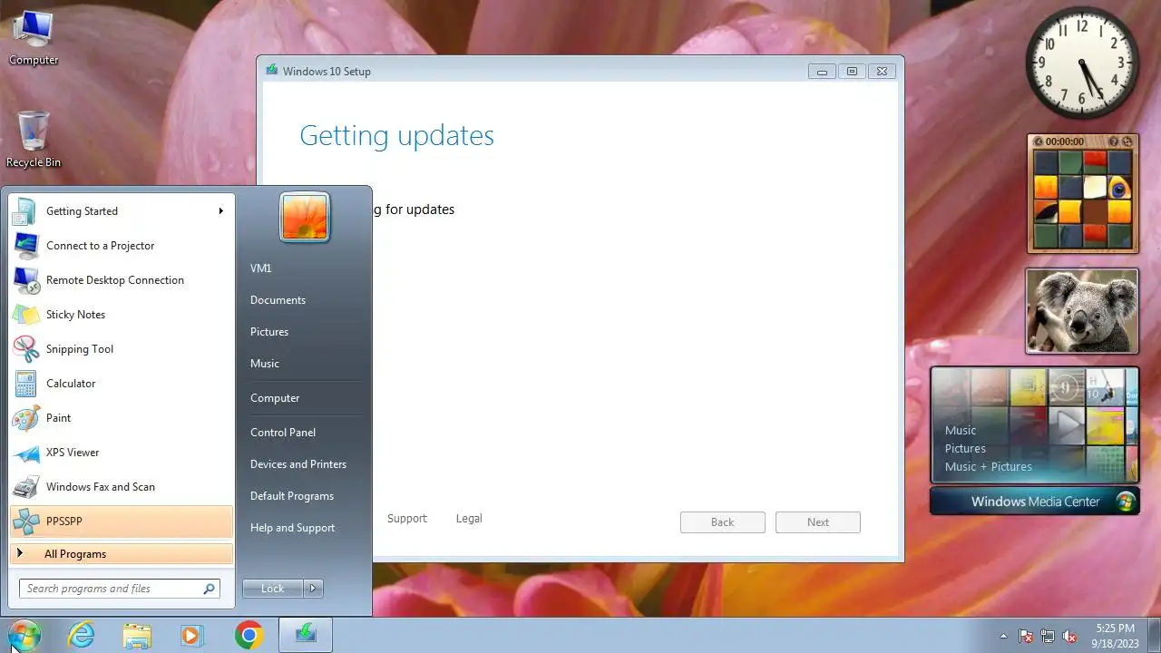Open Connect to a Projector
Image resolution: width=1161 pixels, height=653 pixels.
pyautogui.click(x=121, y=246)
